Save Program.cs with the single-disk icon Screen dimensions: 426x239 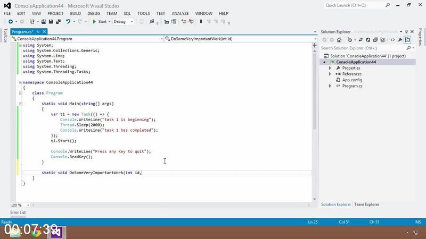pyautogui.click(x=51, y=22)
